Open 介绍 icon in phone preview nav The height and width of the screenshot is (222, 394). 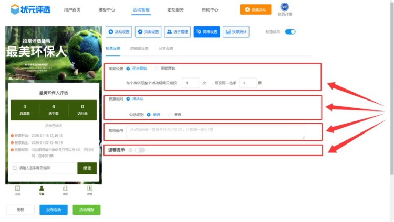click(17, 190)
